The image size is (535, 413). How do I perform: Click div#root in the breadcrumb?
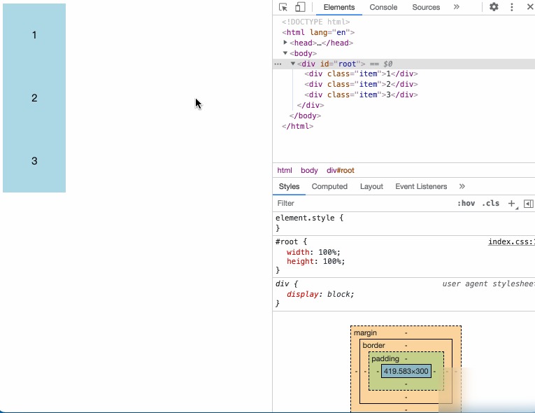(x=340, y=170)
